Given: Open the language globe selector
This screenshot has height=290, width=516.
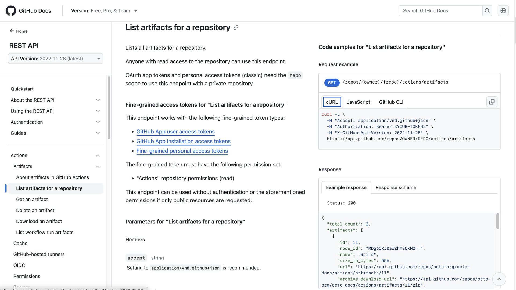Looking at the screenshot, I should point(503,11).
